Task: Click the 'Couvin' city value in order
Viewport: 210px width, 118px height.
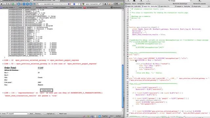Action: [x=40, y=77]
